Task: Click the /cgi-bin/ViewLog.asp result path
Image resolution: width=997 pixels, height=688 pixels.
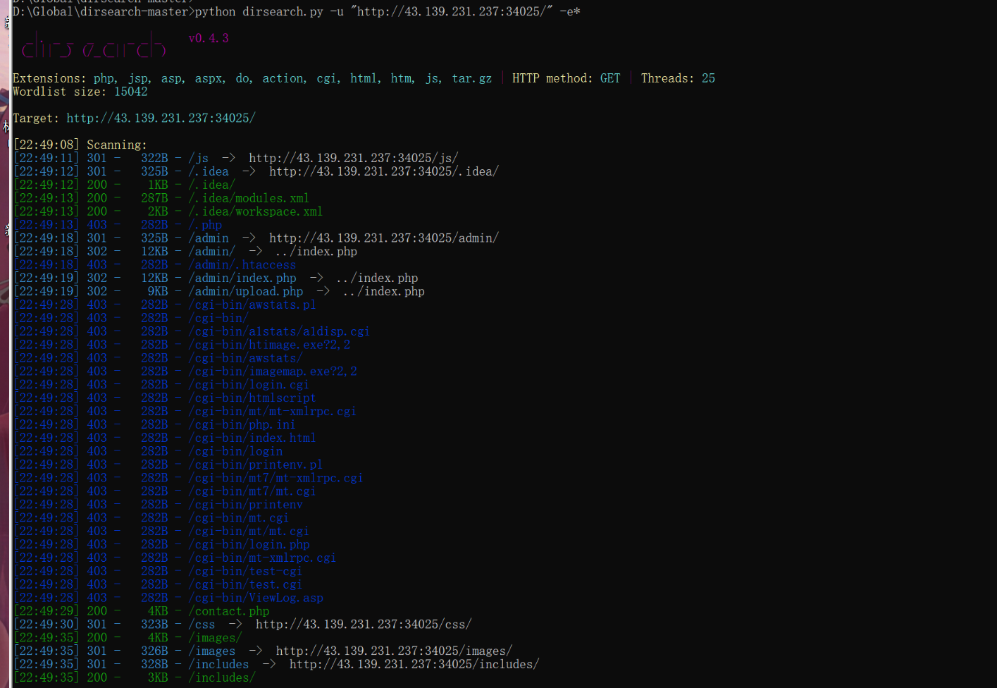Action: (x=255, y=598)
